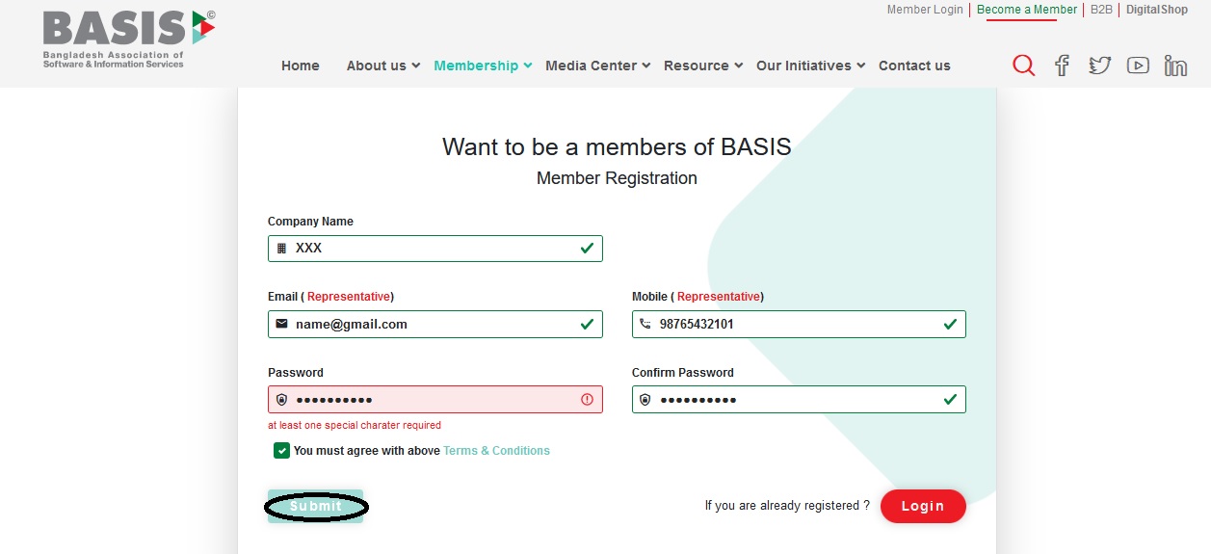Click the password error warning icon

(587, 400)
